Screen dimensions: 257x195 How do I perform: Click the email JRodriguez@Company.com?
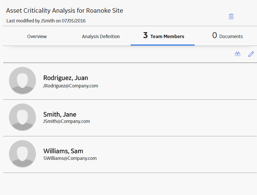[x=70, y=86]
